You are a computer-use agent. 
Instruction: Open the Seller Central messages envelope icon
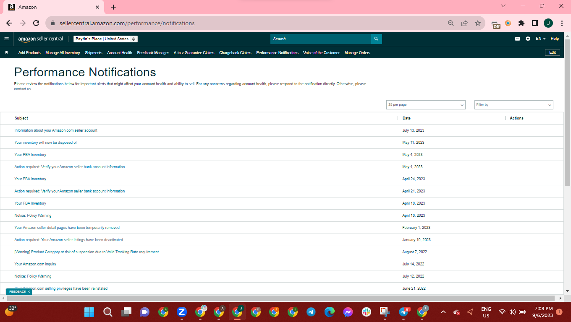pyautogui.click(x=517, y=39)
